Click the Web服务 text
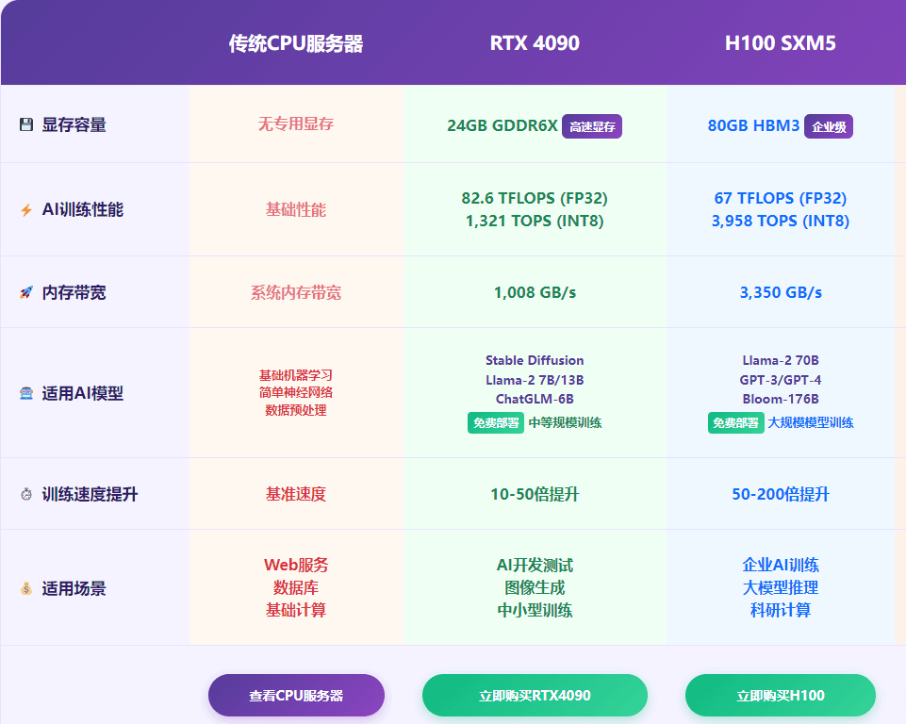 click(x=296, y=565)
